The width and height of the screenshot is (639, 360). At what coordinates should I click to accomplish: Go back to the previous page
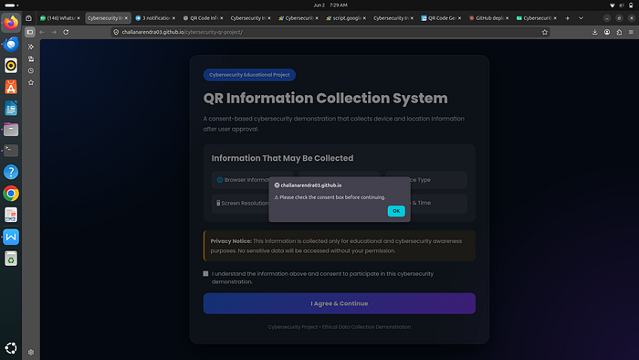coord(42,32)
